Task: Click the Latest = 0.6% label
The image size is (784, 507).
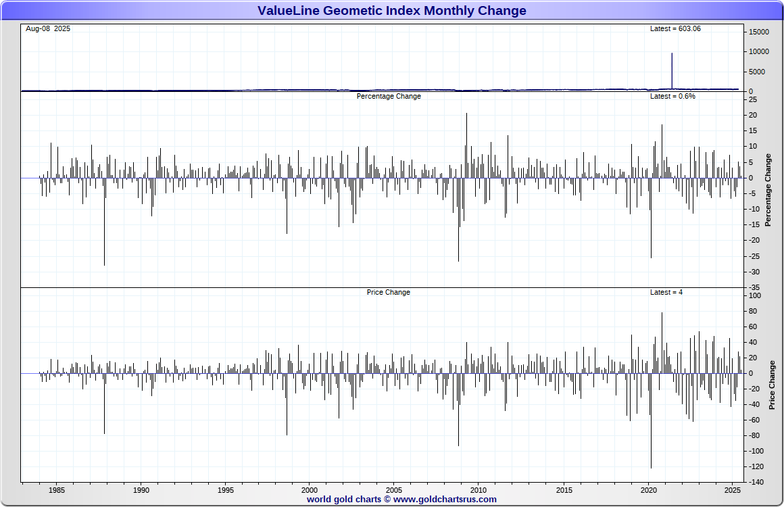Action: [672, 96]
